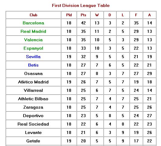Click the Pld column header
The height and width of the screenshot is (146, 161).
pyautogui.click(x=69, y=15)
